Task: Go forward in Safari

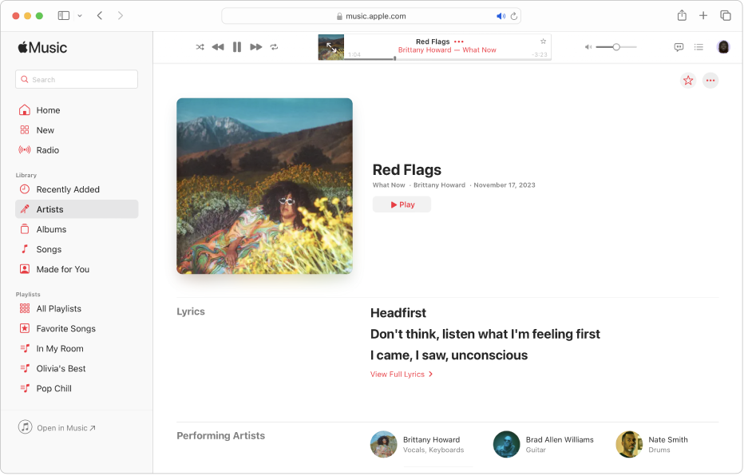Action: click(120, 16)
